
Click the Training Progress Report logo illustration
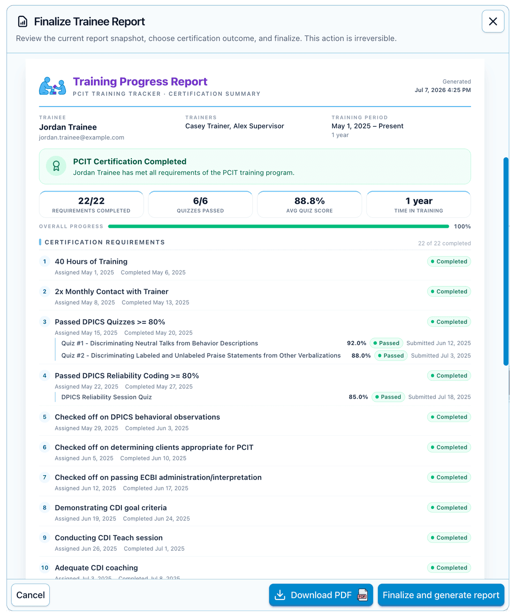(52, 86)
